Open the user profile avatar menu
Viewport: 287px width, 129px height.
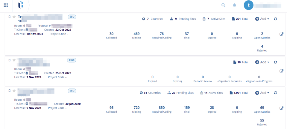pos(248,5)
